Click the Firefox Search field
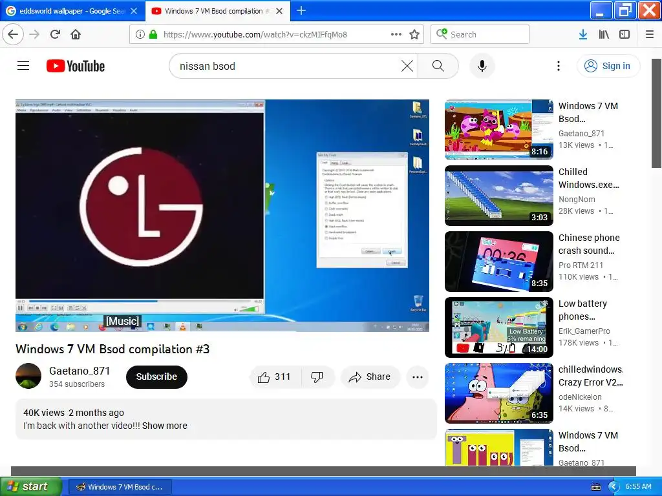Viewport: 662px width, 496px height. point(480,34)
